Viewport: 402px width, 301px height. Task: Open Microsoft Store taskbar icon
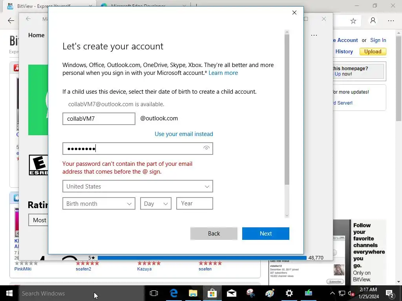[x=212, y=293]
